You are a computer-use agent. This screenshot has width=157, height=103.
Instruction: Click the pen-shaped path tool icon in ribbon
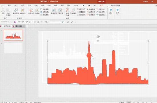(73, 10)
